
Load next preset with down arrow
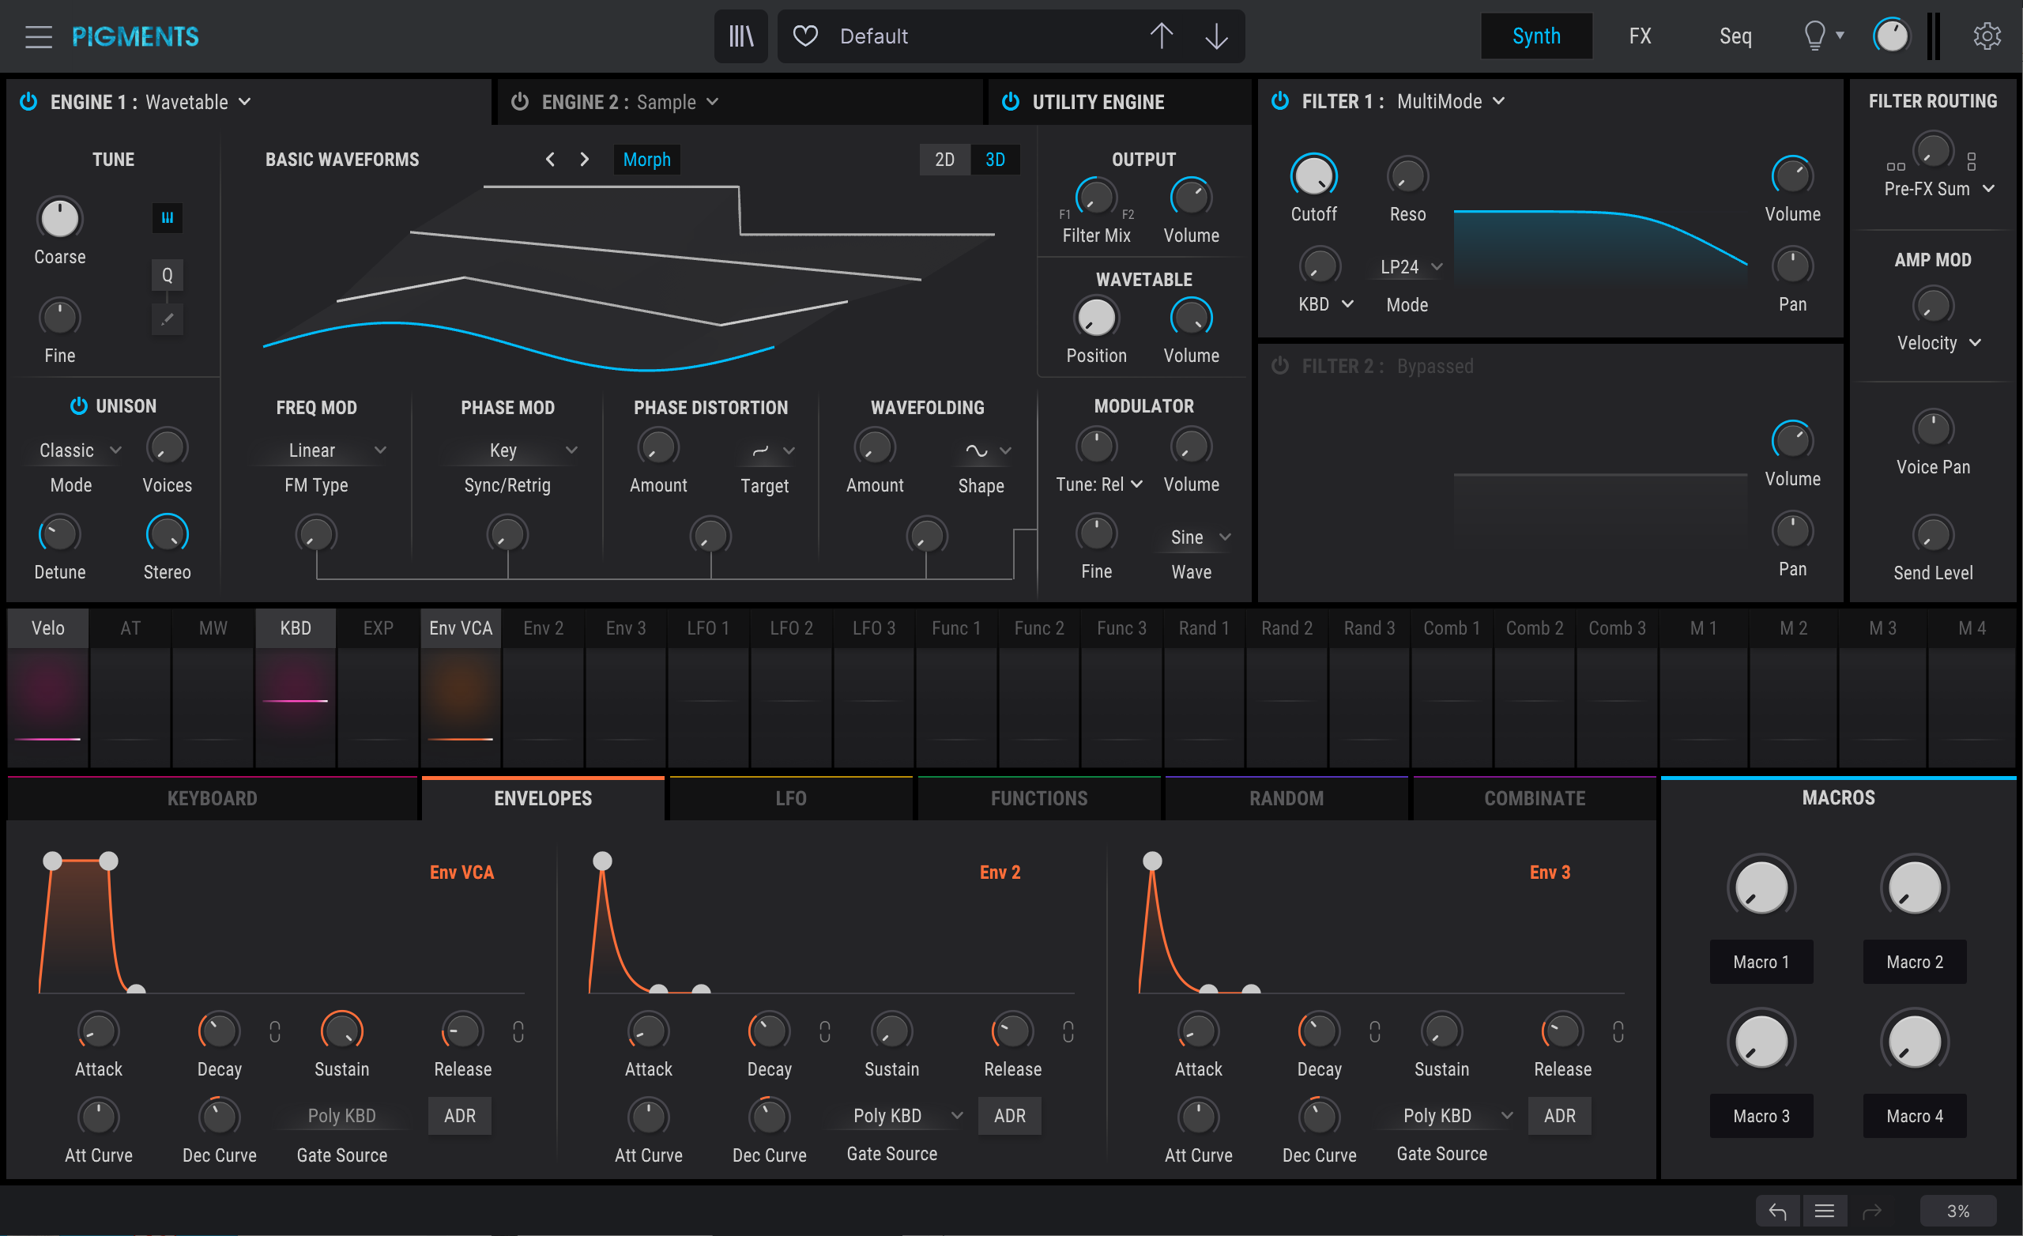[1216, 36]
